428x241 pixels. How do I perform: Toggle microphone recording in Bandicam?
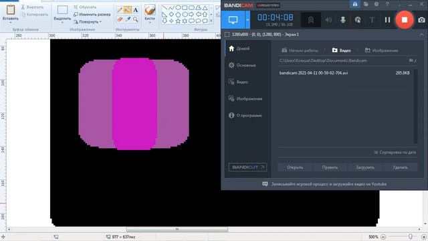(343, 20)
